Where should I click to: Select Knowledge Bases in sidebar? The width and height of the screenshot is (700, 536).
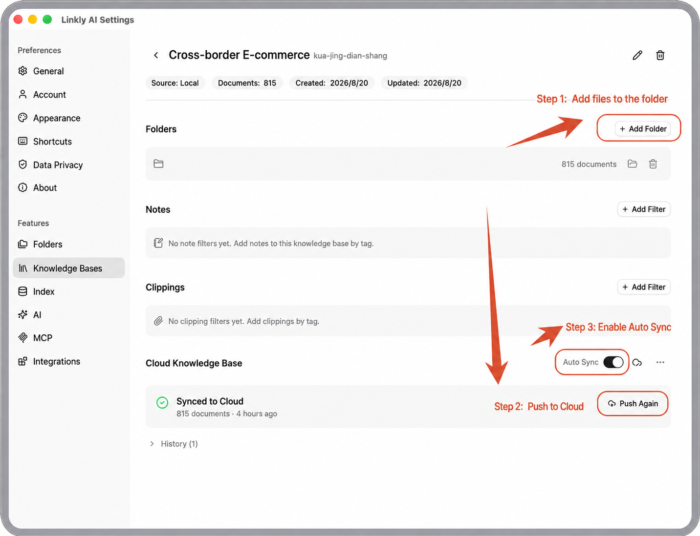pyautogui.click(x=68, y=268)
